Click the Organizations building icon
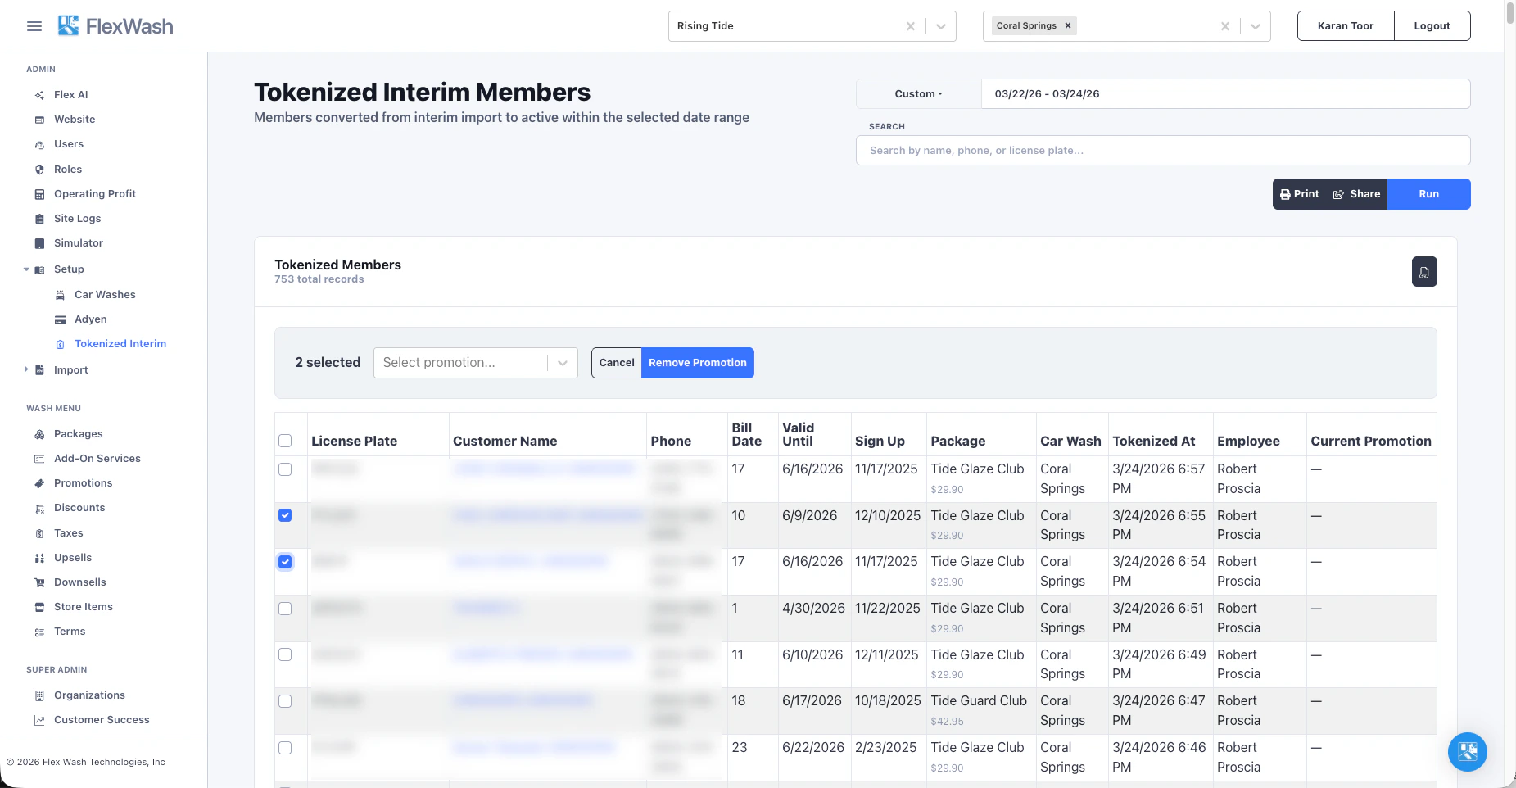1516x788 pixels. click(39, 695)
